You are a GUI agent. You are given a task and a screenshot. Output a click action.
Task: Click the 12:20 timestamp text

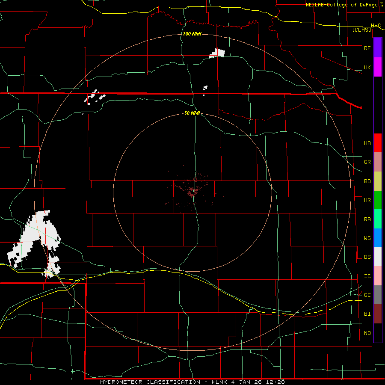[x=275, y=382]
